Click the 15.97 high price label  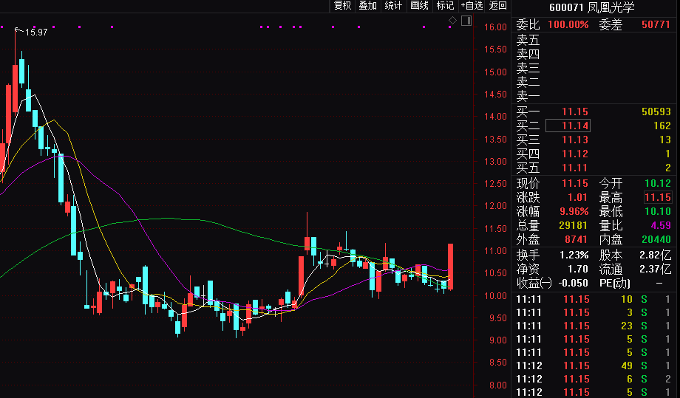[x=36, y=32]
